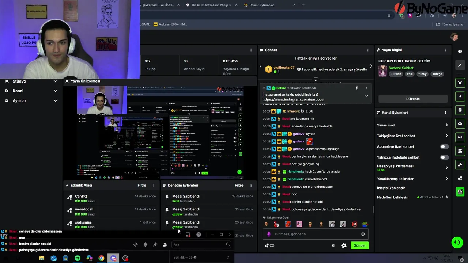Screen dimensions: 468x263
Task: Switch to the MrBeast İLE AFRİKA browser tab
Action: 159,5
